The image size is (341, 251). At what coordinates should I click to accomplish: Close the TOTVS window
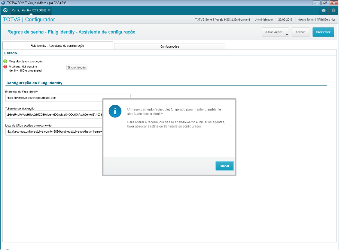coord(334,3)
